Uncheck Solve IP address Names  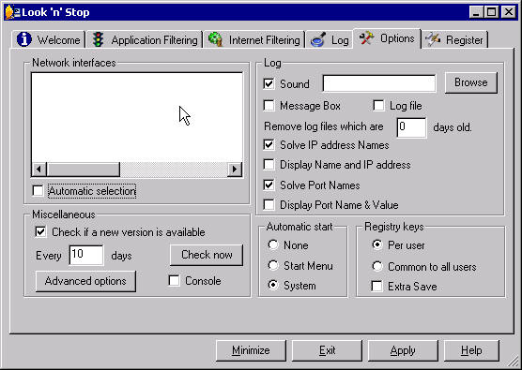point(269,145)
